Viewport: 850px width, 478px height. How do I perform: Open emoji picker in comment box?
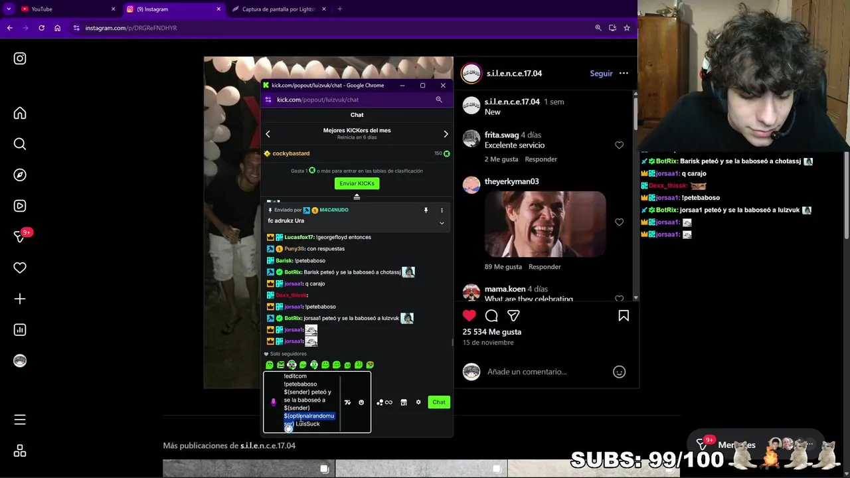[x=619, y=372]
